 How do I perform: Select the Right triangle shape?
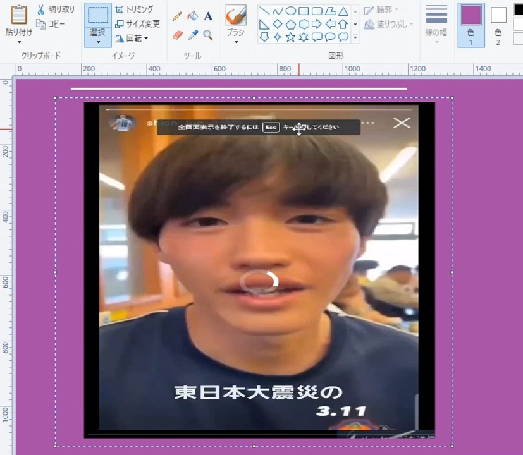click(x=264, y=25)
